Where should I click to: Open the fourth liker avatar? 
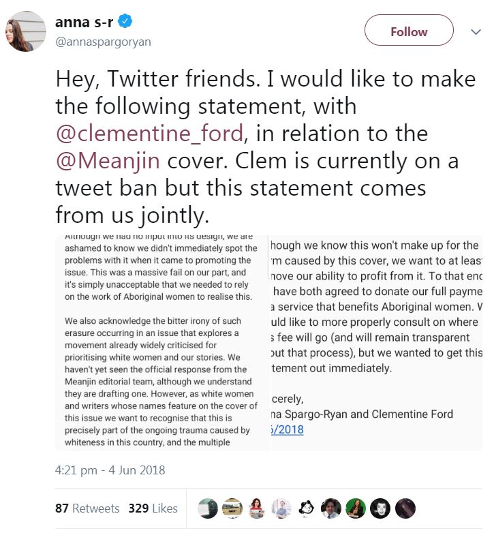pos(282,508)
